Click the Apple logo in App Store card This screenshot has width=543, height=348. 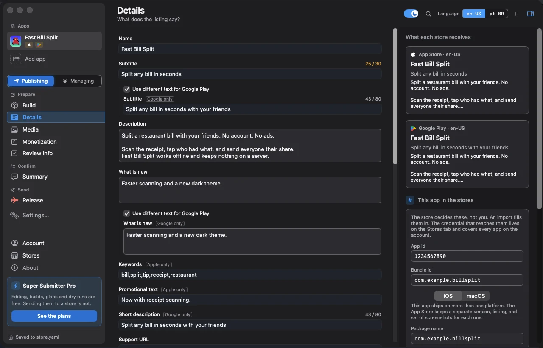coord(413,54)
